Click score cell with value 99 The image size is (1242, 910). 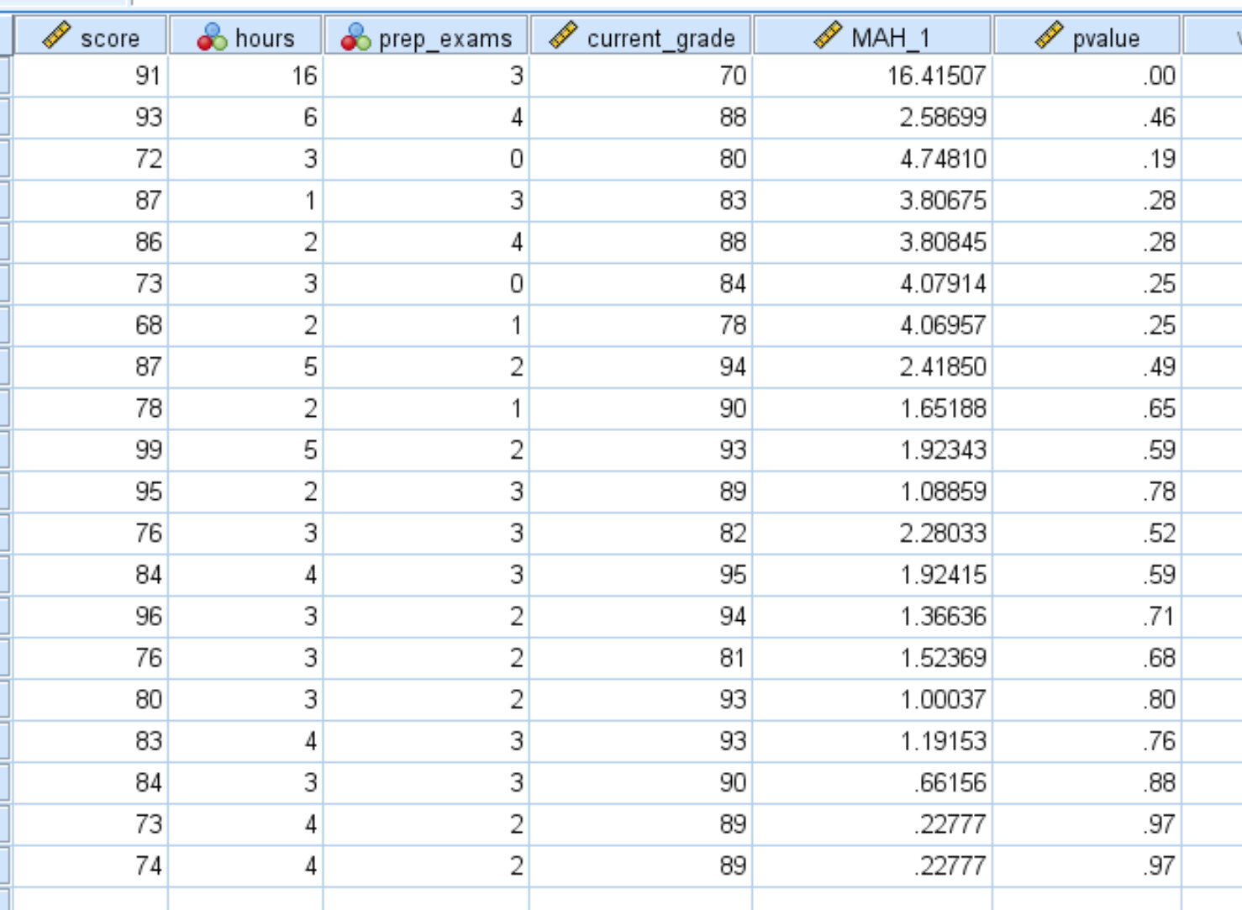pos(91,450)
